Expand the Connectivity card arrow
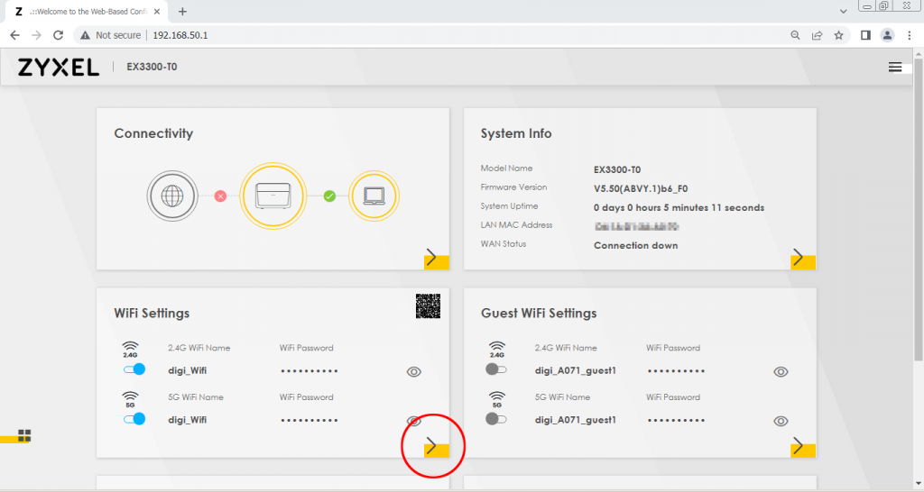924x492 pixels. (x=431, y=259)
